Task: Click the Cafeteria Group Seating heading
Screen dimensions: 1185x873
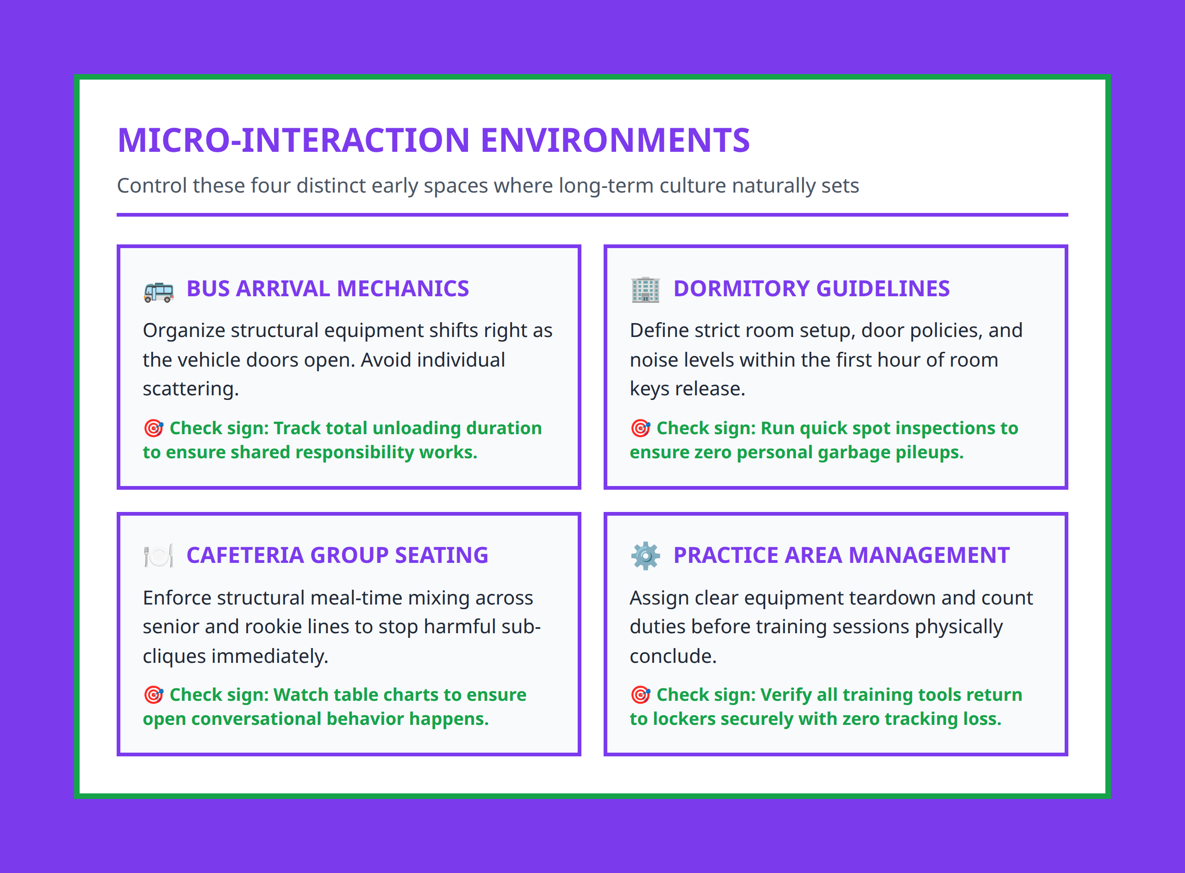Action: pyautogui.click(x=337, y=555)
